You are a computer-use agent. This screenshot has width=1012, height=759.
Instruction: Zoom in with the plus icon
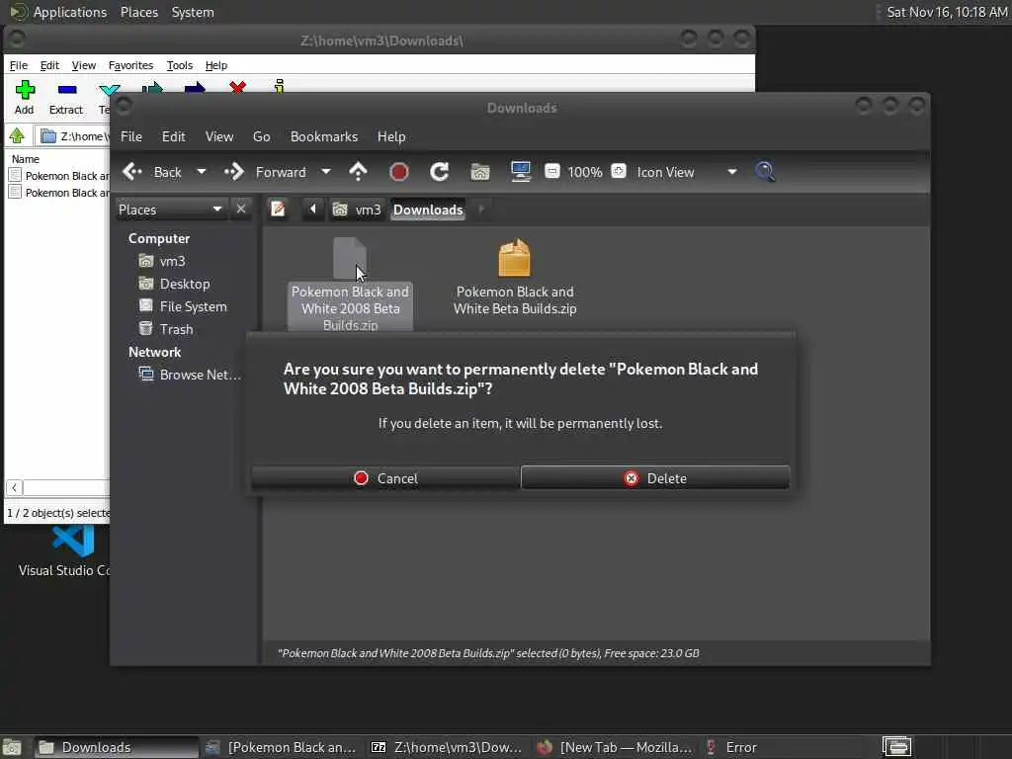pyautogui.click(x=619, y=172)
